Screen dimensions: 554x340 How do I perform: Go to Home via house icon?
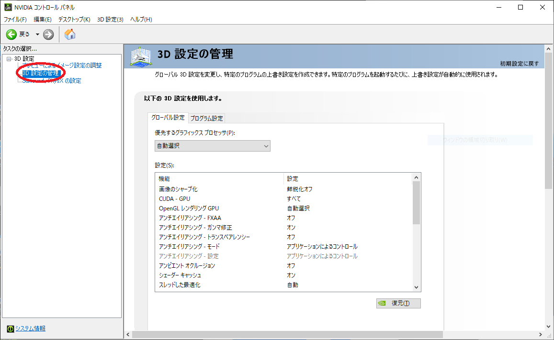[x=70, y=34]
